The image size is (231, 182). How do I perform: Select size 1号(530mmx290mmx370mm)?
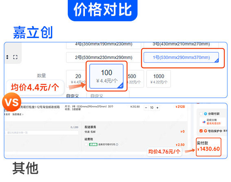181,57
